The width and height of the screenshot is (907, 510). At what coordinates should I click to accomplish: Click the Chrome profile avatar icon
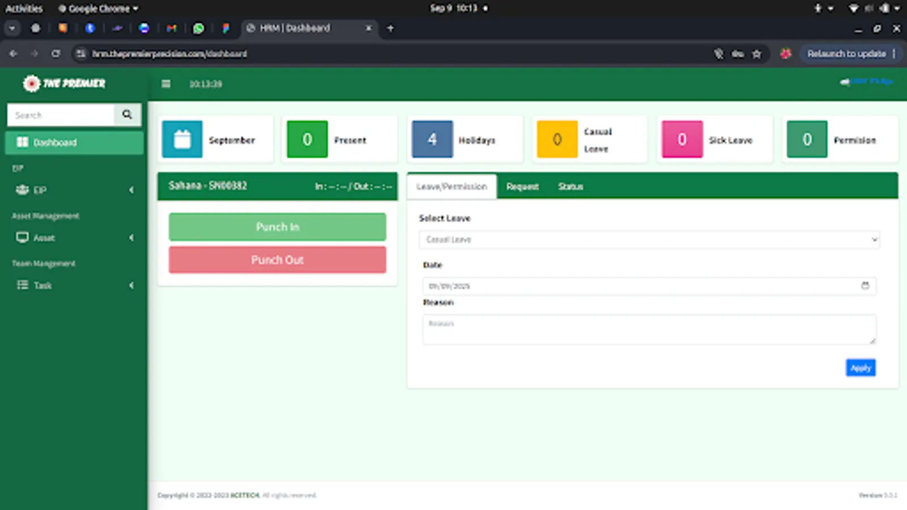(x=785, y=54)
